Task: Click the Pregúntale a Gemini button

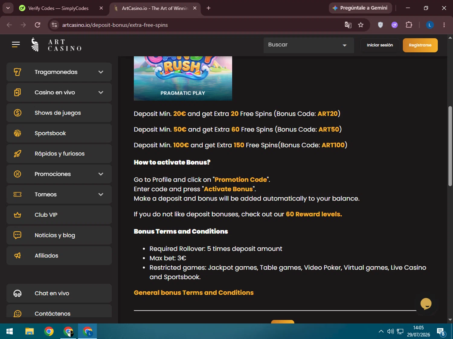Action: [x=360, y=8]
